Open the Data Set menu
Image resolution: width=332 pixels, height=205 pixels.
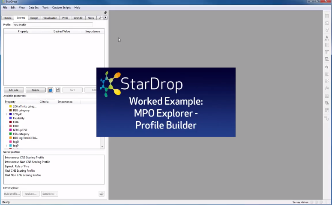click(33, 7)
